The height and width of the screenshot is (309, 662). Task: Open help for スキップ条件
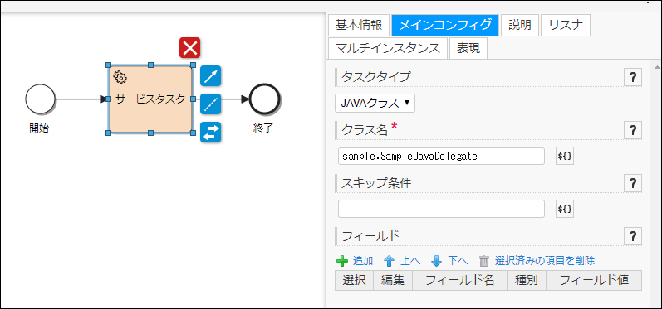(x=632, y=183)
